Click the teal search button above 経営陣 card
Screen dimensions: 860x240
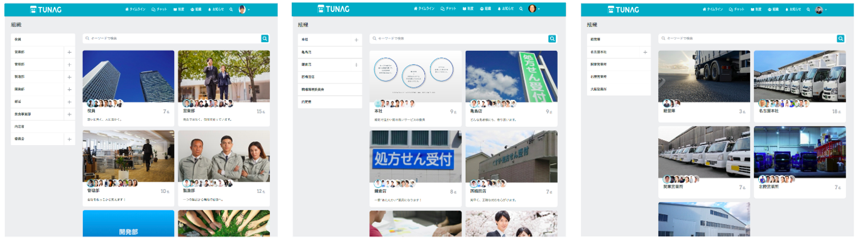click(x=841, y=38)
